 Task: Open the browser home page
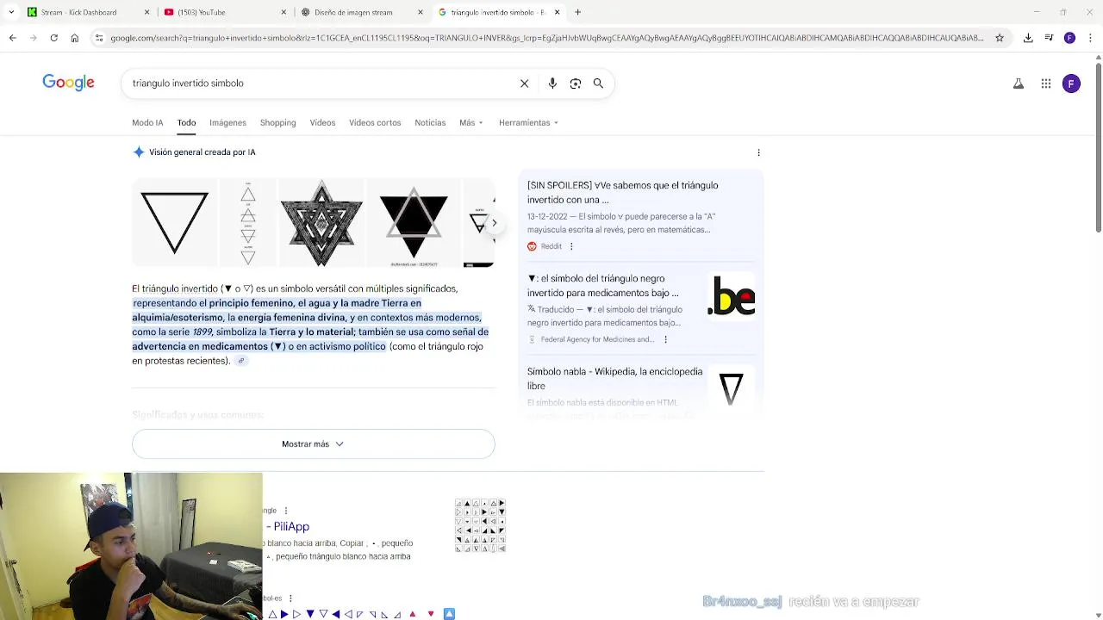coord(75,38)
